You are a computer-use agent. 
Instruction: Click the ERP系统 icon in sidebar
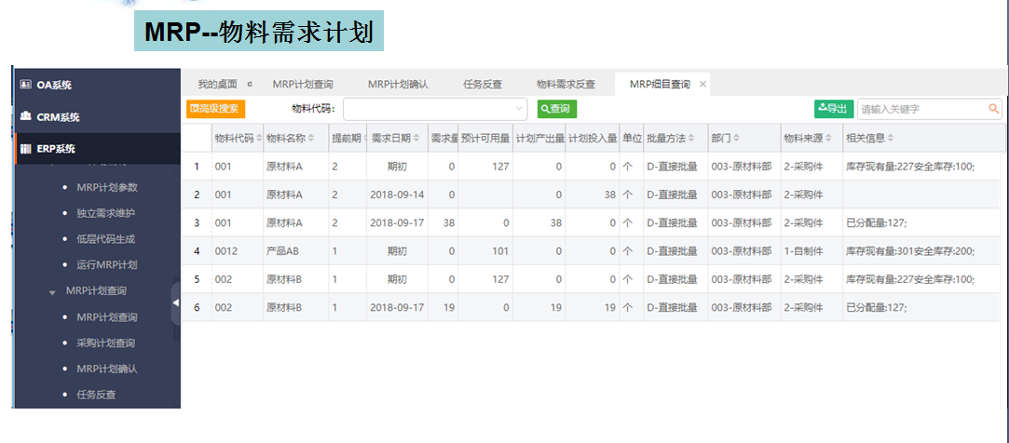[25, 149]
